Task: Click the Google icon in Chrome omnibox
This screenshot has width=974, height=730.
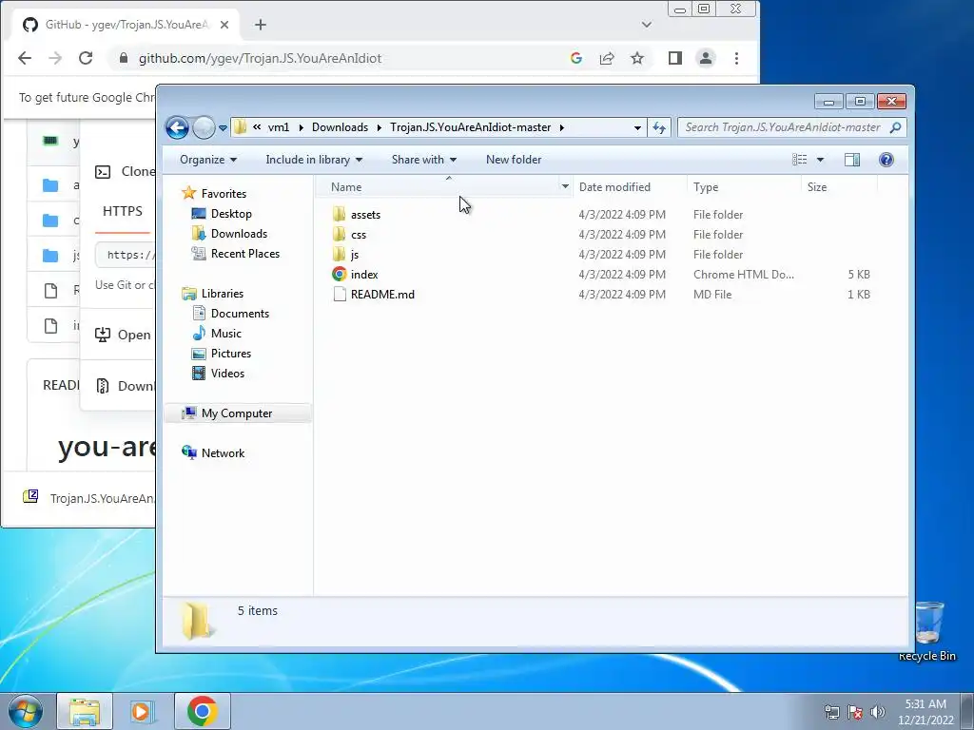Action: tap(575, 58)
